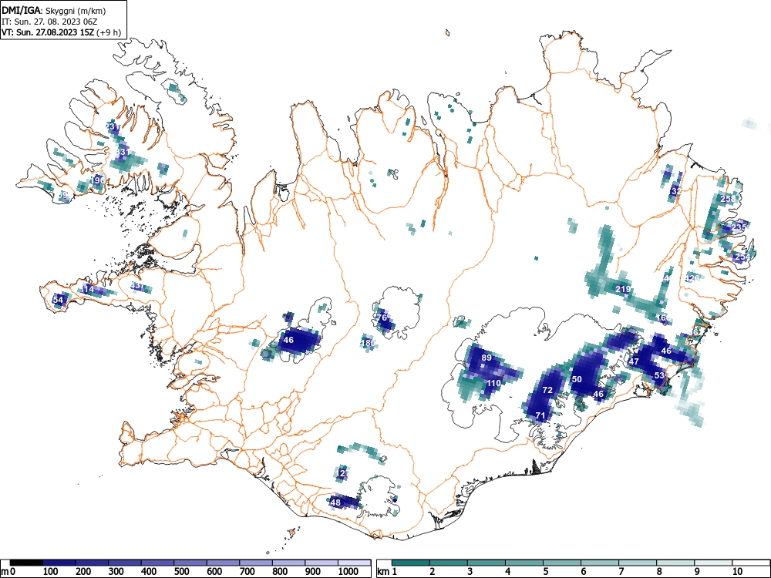Click the 235 visibility label
This screenshot has height=578, width=771.
tap(739, 227)
